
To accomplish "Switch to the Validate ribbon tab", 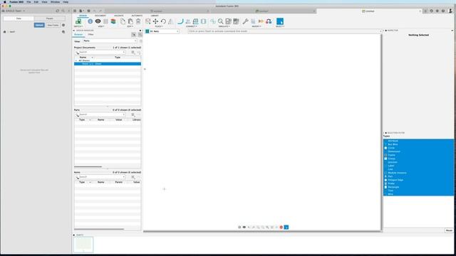I will 119,16.
